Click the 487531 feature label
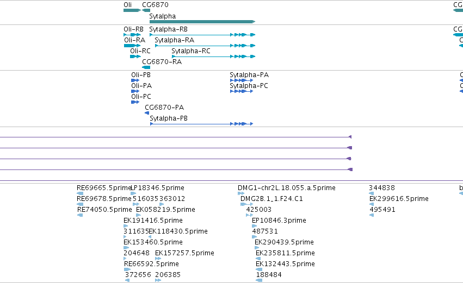 [x=265, y=232]
